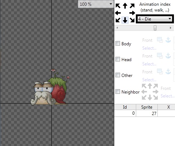Select the Id cell showing 0
Image resolution: width=175 pixels, height=146 pixels.
click(125, 113)
